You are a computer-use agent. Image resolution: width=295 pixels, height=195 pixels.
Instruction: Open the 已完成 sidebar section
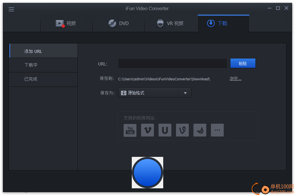pyautogui.click(x=43, y=80)
